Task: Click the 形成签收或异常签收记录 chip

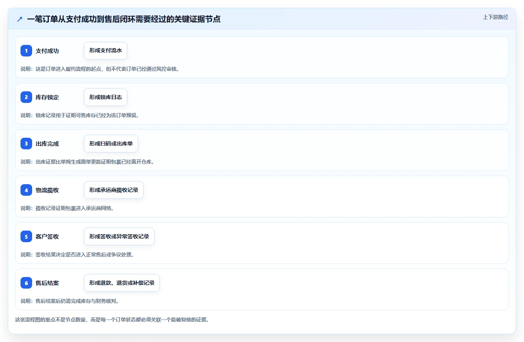Action: coord(119,236)
